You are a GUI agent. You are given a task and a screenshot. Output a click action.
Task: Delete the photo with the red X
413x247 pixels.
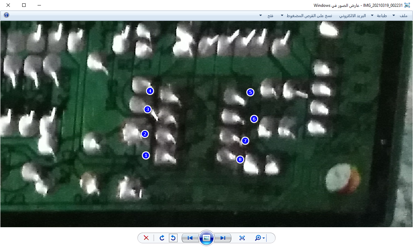pos(146,238)
